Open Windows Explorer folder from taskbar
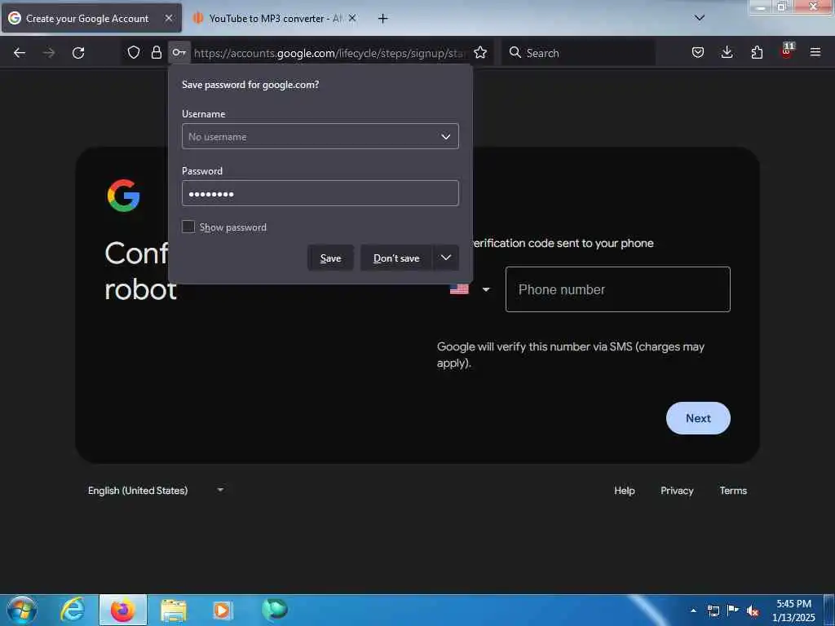The width and height of the screenshot is (835, 626). coord(174,610)
